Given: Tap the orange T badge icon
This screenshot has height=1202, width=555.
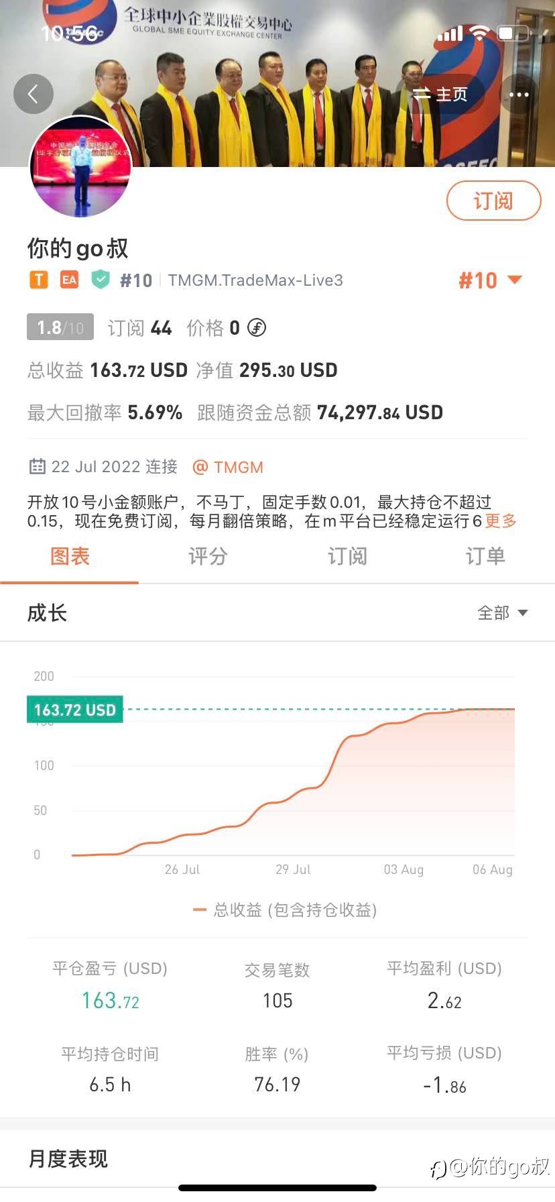Looking at the screenshot, I should coord(39,280).
